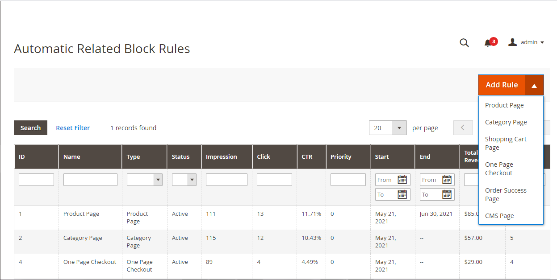Image resolution: width=557 pixels, height=280 pixels.
Task: Select CMS Page menu entry
Action: (x=499, y=216)
